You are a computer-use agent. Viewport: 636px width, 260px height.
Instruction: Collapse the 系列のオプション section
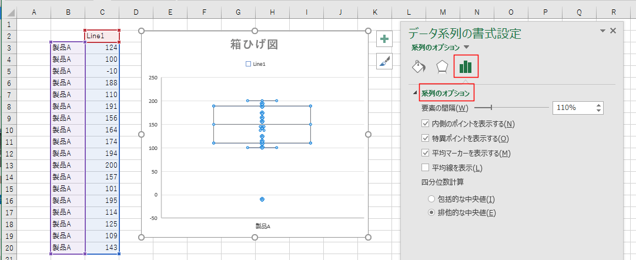click(415, 93)
